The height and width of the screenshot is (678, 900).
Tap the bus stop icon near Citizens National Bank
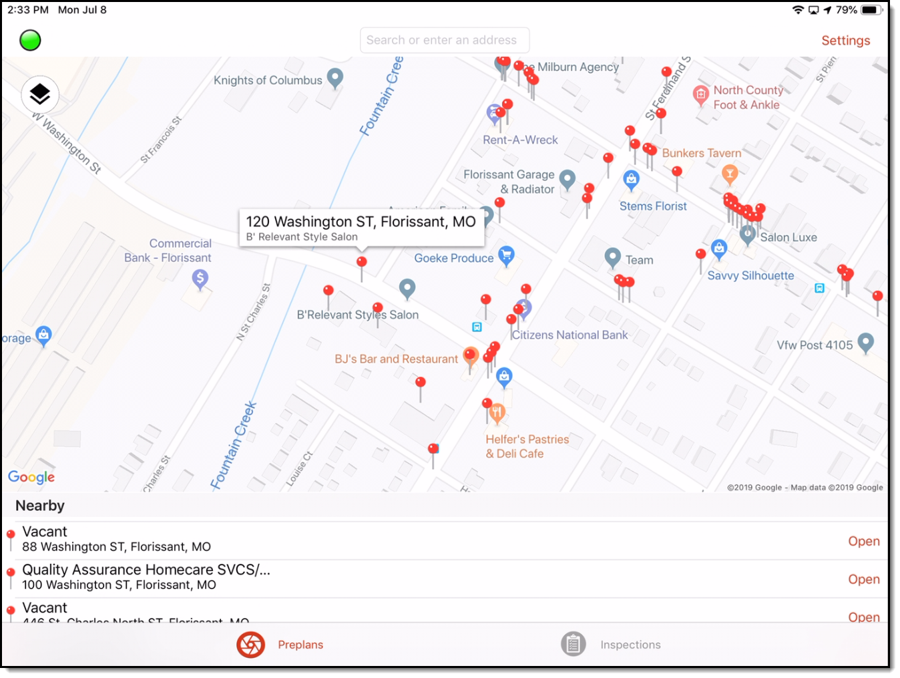477,327
